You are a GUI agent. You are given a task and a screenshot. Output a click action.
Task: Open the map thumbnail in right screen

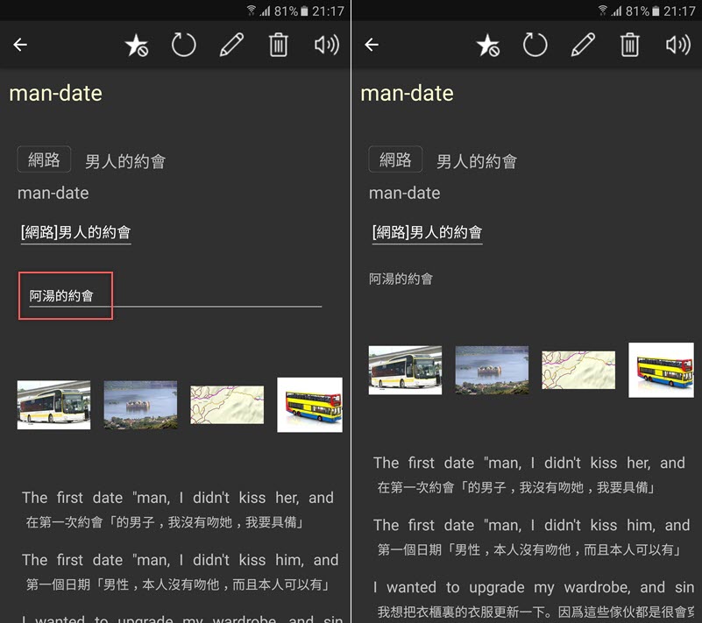[578, 370]
